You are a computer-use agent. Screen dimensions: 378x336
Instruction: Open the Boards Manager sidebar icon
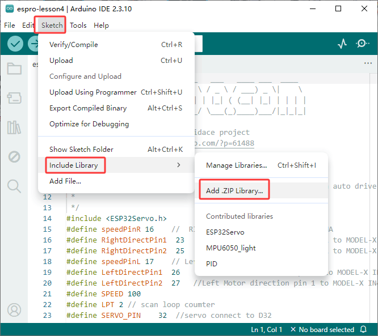tap(14, 98)
